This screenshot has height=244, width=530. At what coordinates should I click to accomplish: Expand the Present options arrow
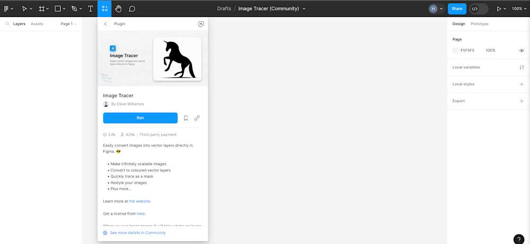505,9
